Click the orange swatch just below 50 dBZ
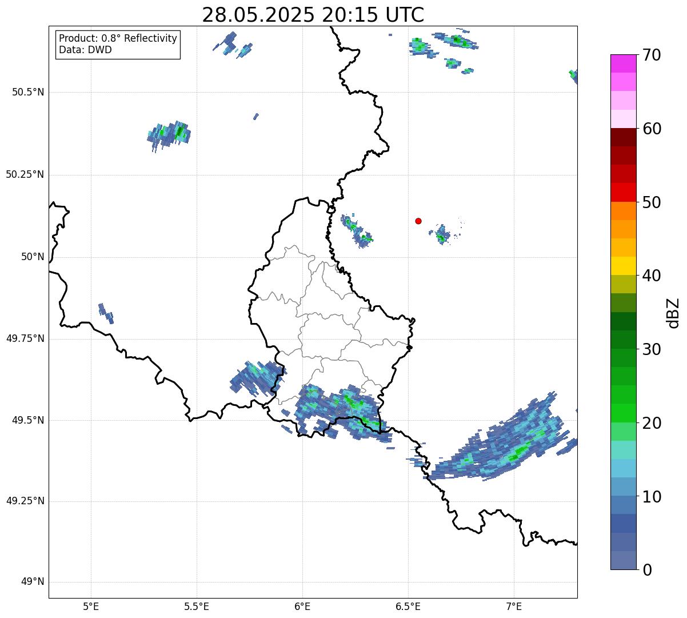This screenshot has width=687, height=618. click(623, 211)
